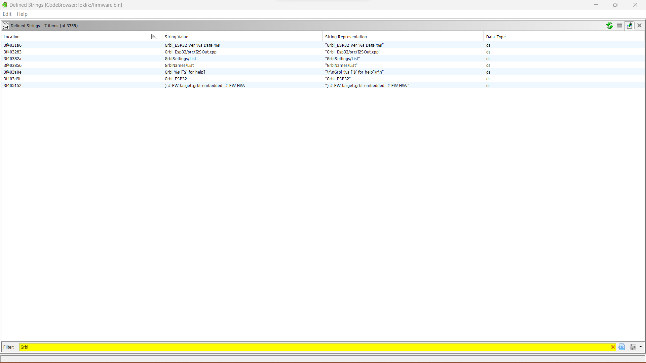
Task: Clear the filter with red X icon
Action: (613, 347)
